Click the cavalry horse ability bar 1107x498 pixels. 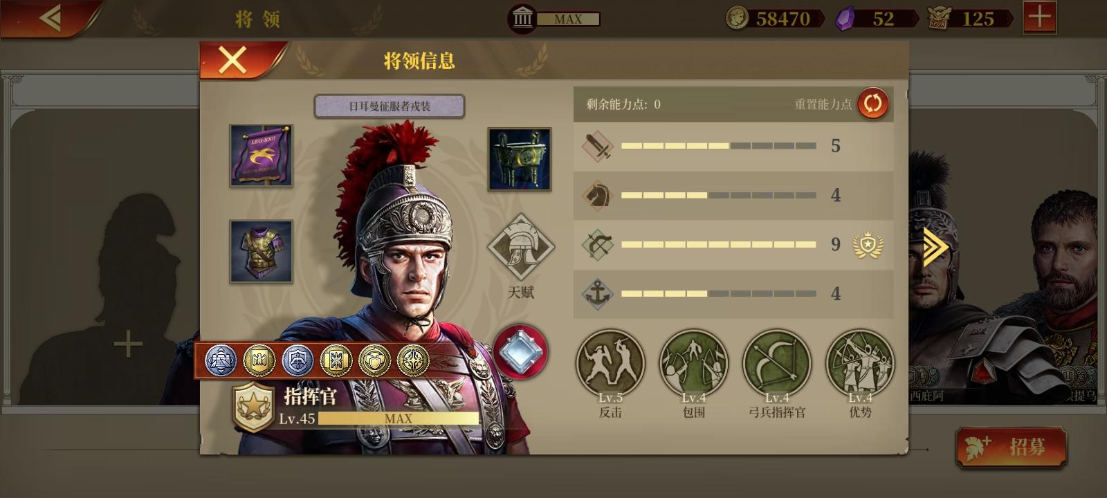coord(733,196)
